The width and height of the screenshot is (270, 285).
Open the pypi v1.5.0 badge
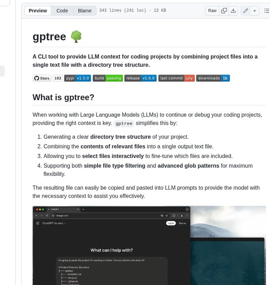(x=78, y=78)
